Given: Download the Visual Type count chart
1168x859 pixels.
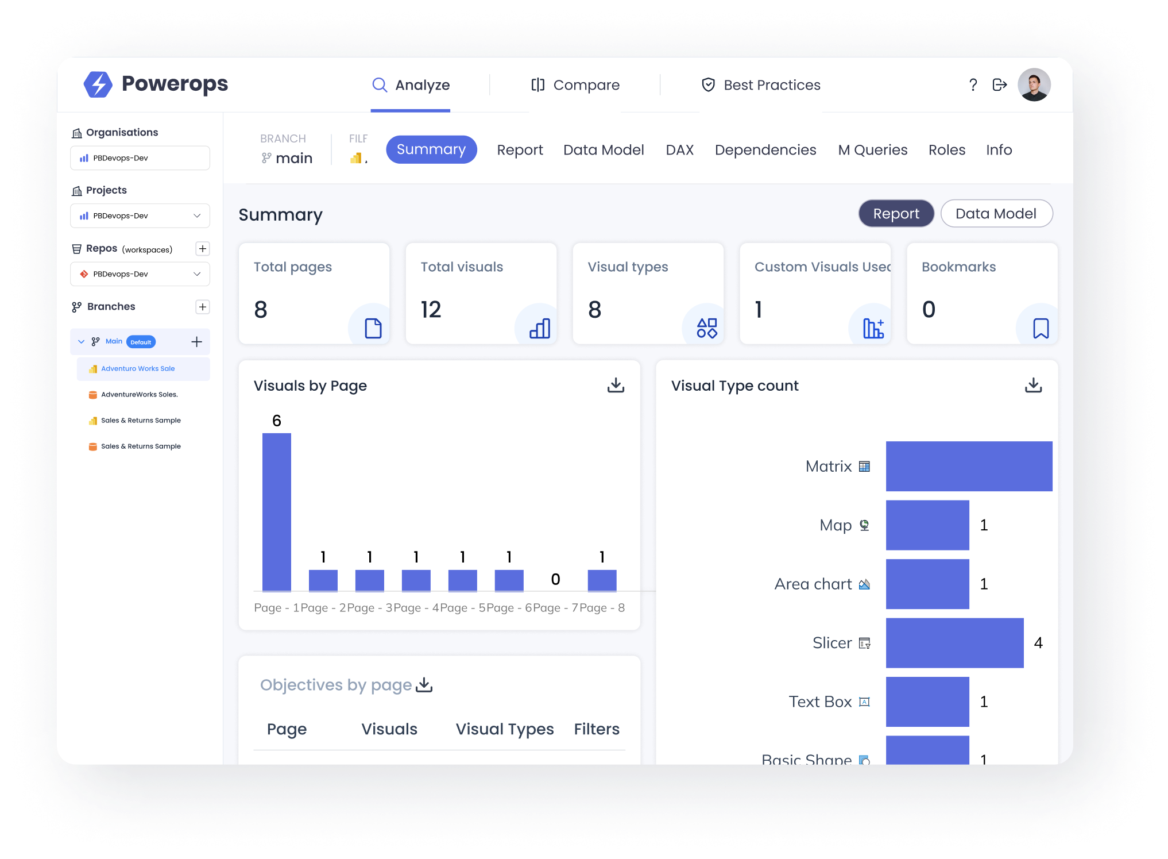Looking at the screenshot, I should tap(1033, 385).
